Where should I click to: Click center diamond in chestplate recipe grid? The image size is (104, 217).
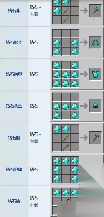(x=66, y=75)
